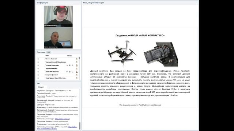Select participant Устинов Александр in the list
The width and height of the screenshot is (234, 131).
(52, 65)
